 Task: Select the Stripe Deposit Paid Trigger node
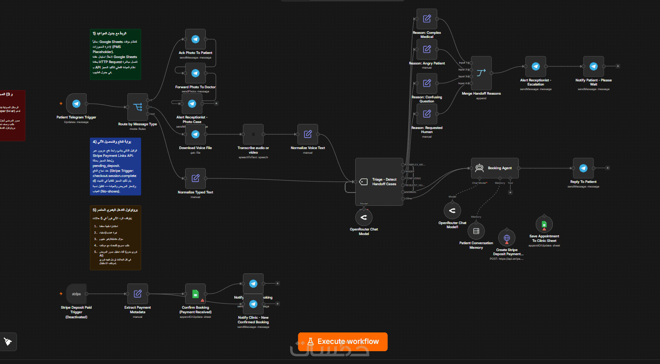click(x=76, y=294)
